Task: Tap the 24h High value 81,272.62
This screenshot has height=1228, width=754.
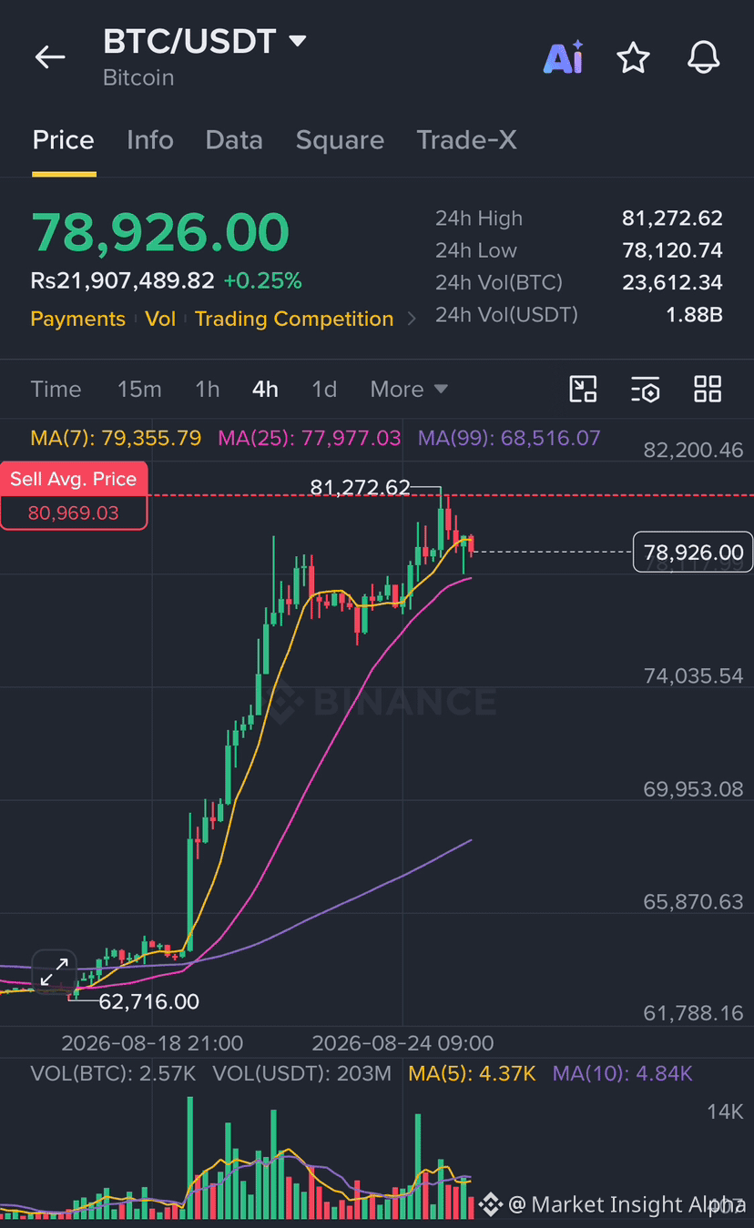Action: (x=672, y=218)
